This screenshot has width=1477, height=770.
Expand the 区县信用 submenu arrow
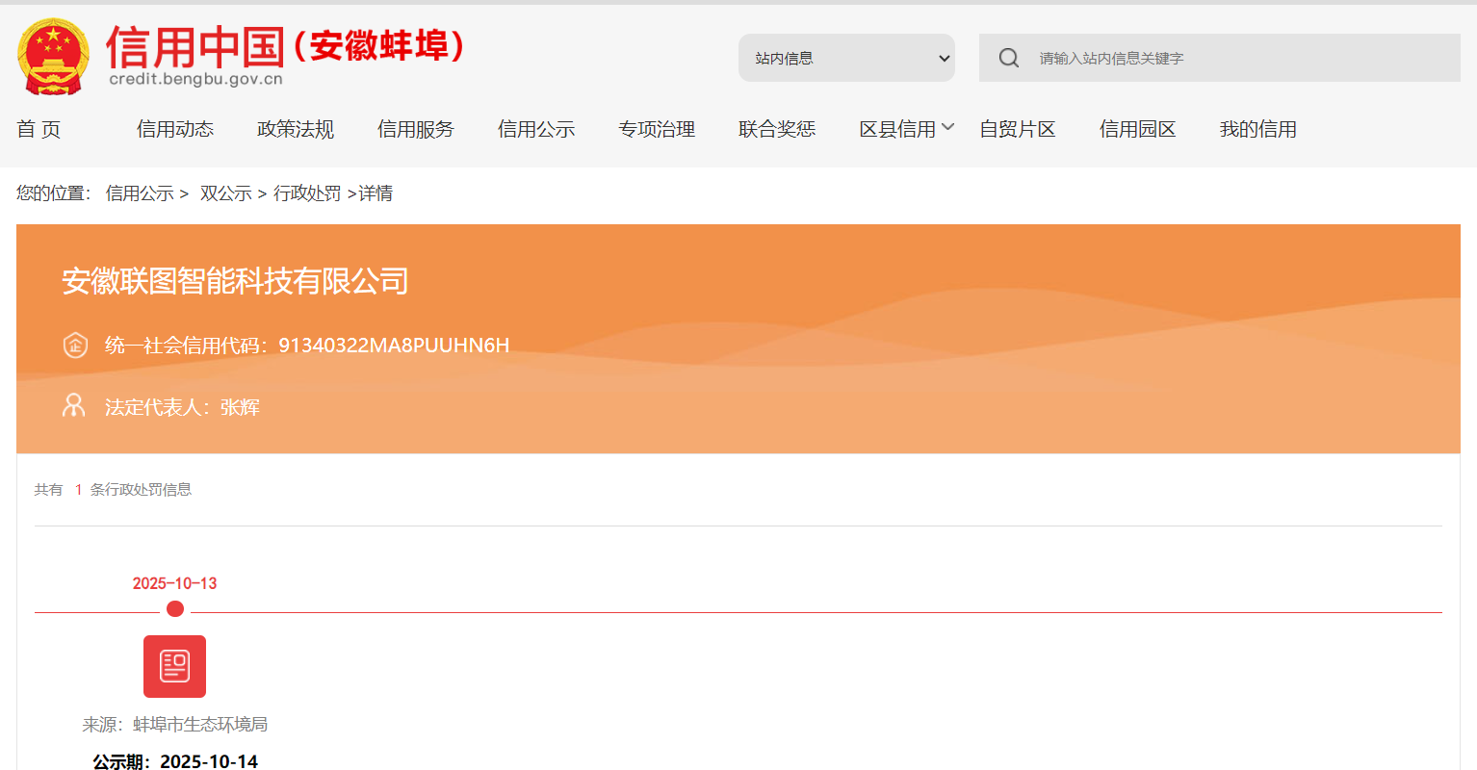pos(947,127)
